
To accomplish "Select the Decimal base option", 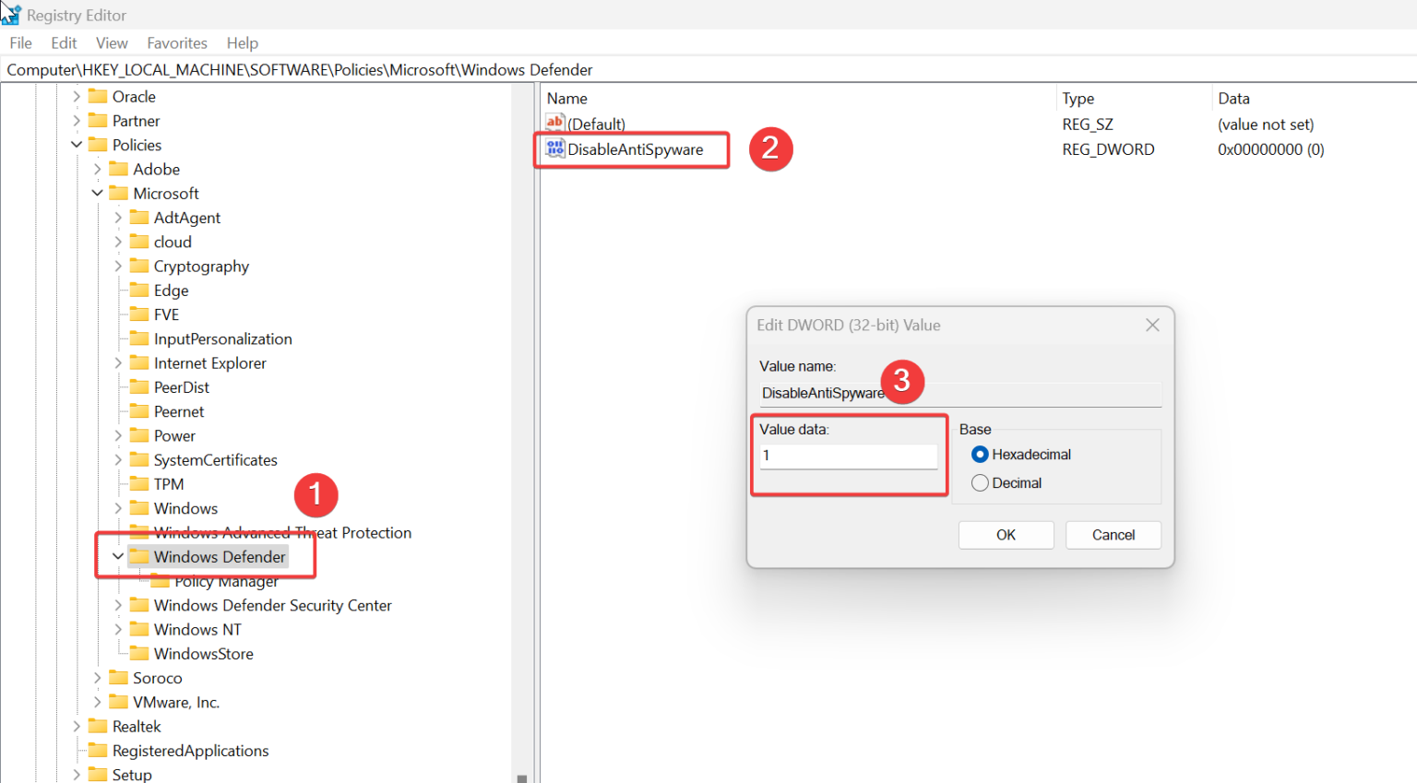I will coord(980,482).
